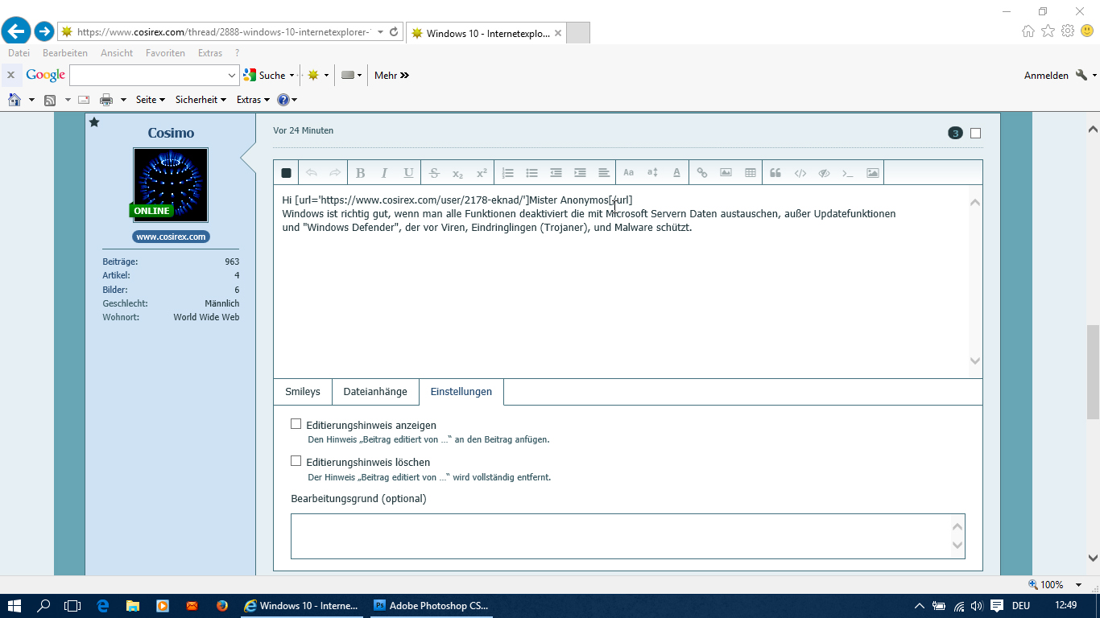Undo the last editor change
The width and height of the screenshot is (1100, 618).
tap(312, 173)
